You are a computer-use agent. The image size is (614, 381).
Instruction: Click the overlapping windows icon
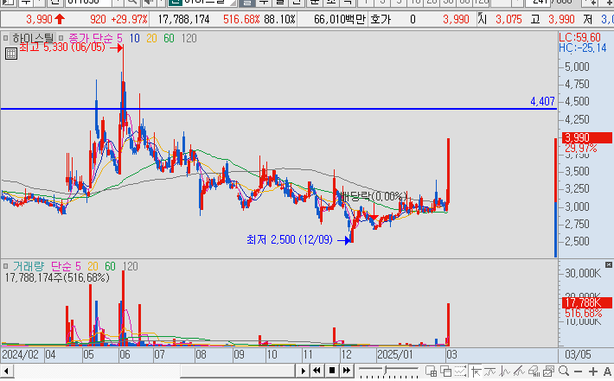(x=445, y=371)
